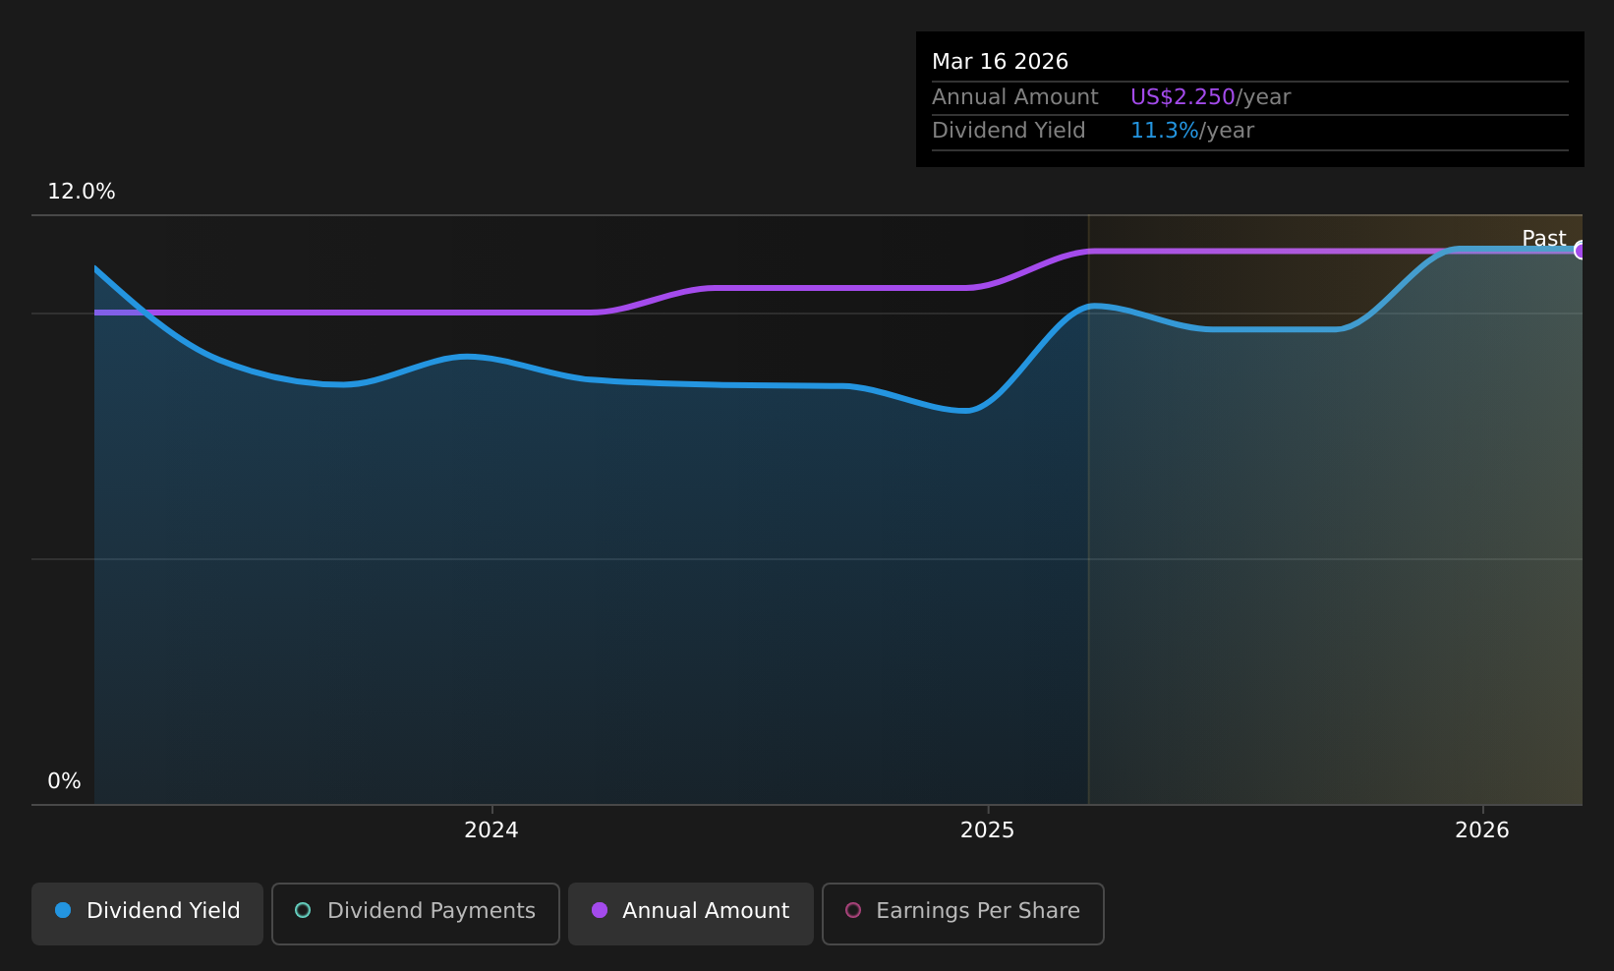Select the Annual Amount end data point
Screen dimensions: 1614x971
(1581, 250)
